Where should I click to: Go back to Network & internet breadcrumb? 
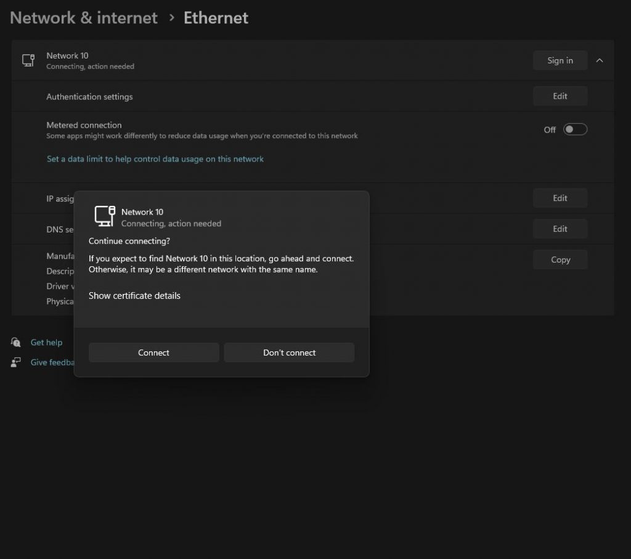click(x=84, y=18)
